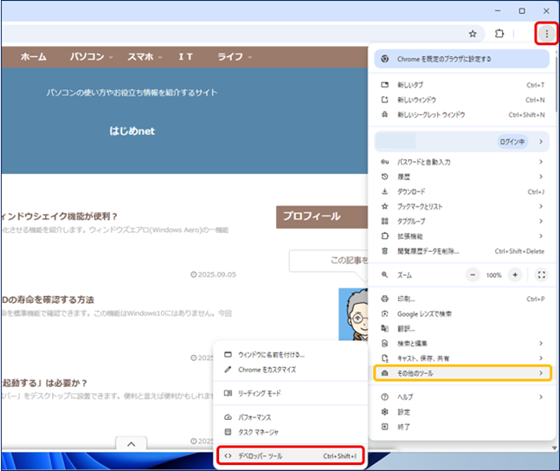Open パフォーマンス from submenu
Screen dimensions: 560x471
(x=291, y=417)
